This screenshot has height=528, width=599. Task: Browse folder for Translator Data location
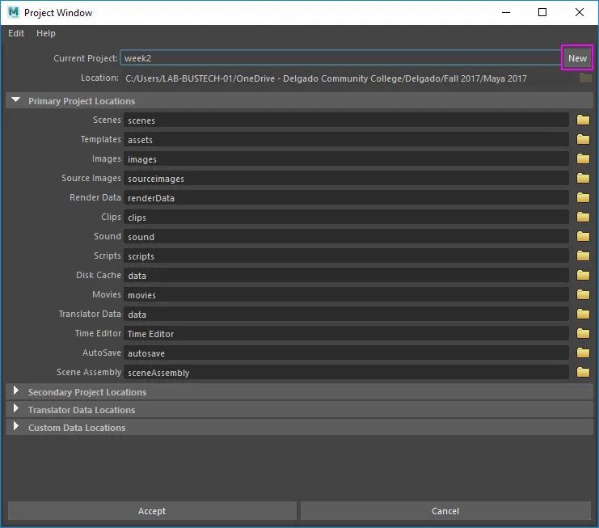click(x=583, y=314)
